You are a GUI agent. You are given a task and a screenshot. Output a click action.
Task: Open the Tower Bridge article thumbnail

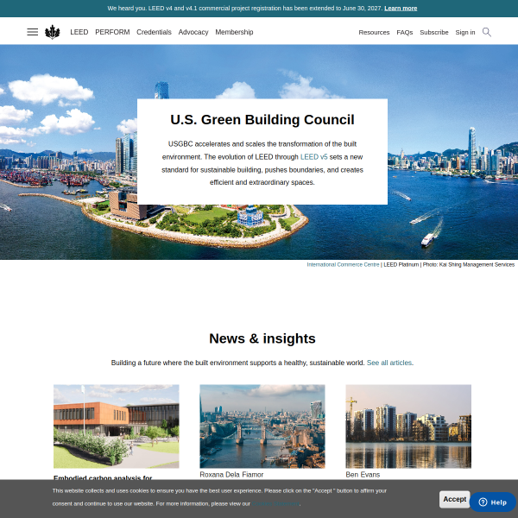(x=262, y=426)
